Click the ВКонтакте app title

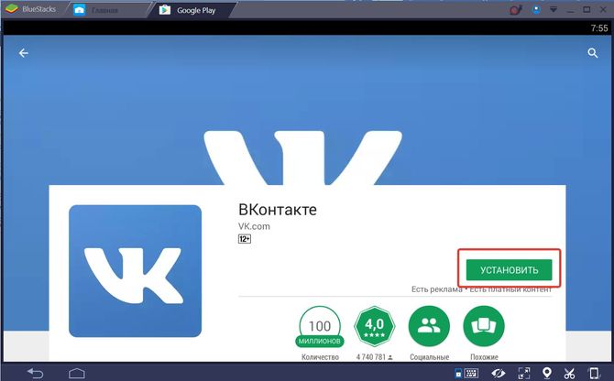[278, 210]
